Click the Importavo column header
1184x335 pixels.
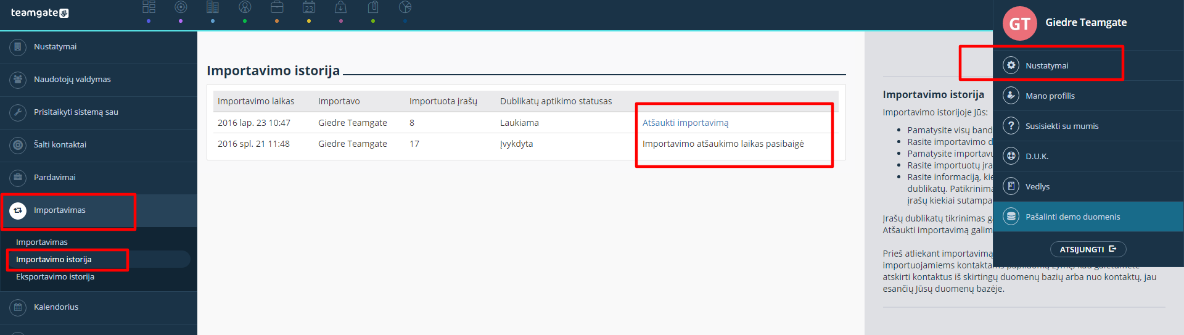tap(339, 101)
